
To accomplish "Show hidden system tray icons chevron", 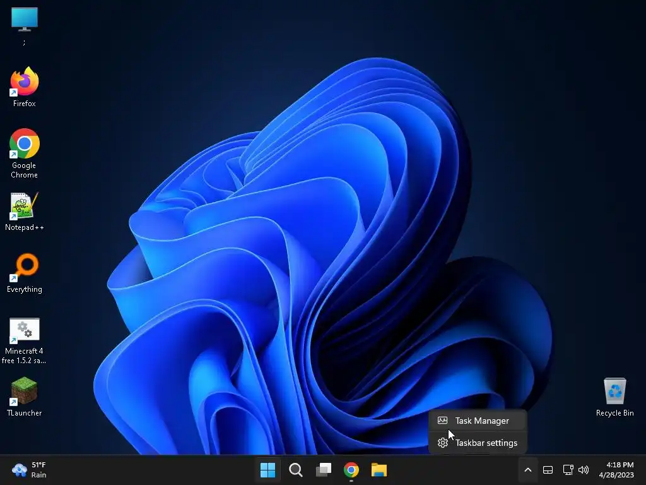I will [x=528, y=470].
